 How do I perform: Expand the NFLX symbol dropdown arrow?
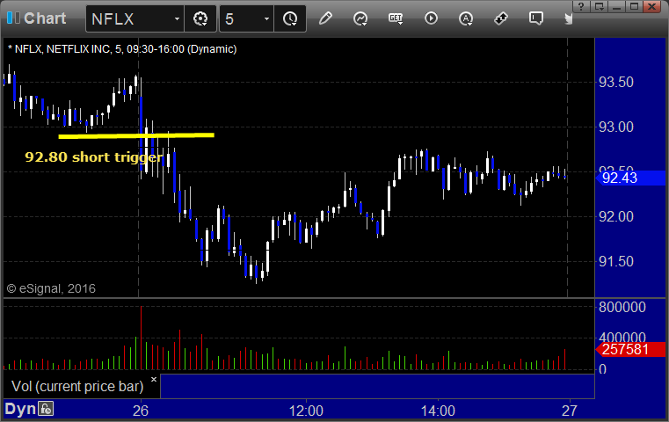177,18
